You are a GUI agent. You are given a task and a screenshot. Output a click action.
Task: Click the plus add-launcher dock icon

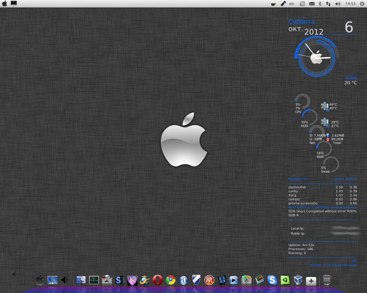pos(311,281)
